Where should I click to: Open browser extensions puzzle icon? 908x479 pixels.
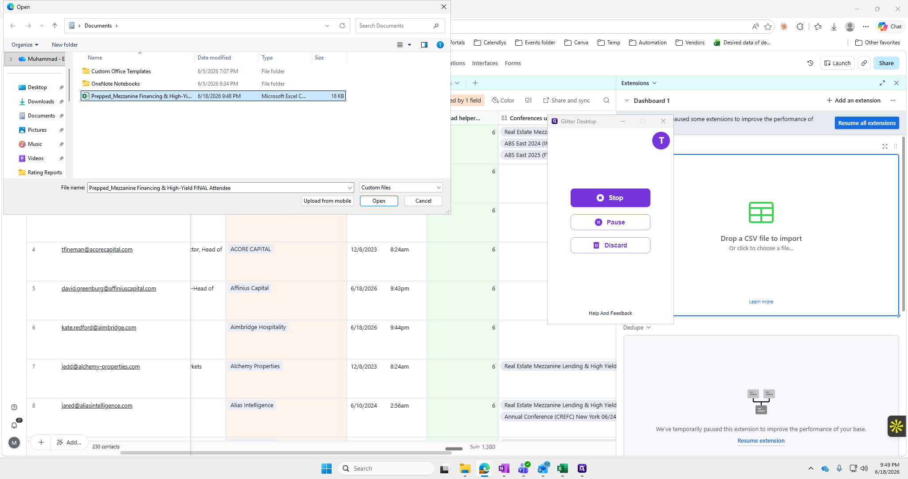[800, 27]
